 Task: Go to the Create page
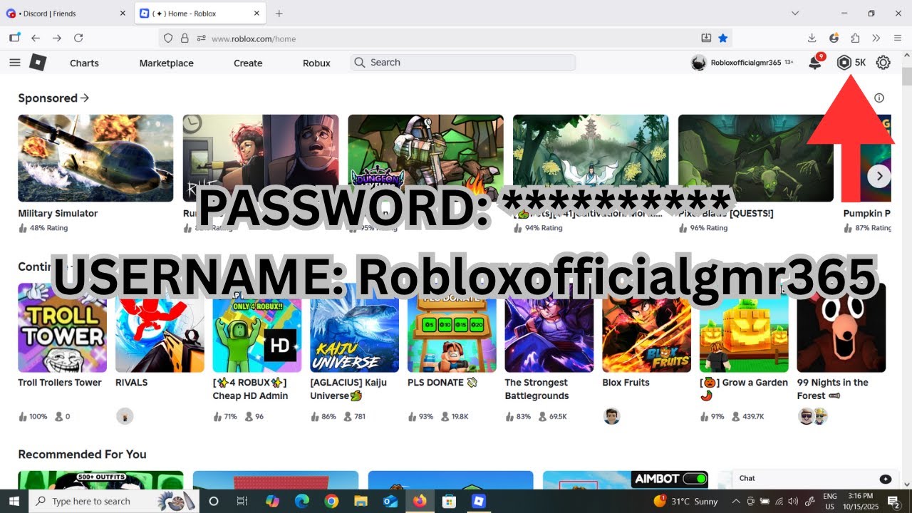[x=248, y=63]
